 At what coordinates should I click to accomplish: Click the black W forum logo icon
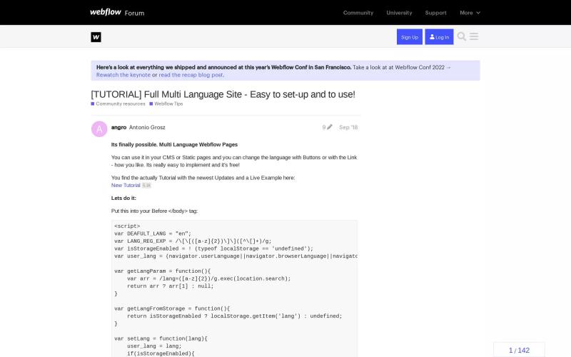(x=96, y=37)
